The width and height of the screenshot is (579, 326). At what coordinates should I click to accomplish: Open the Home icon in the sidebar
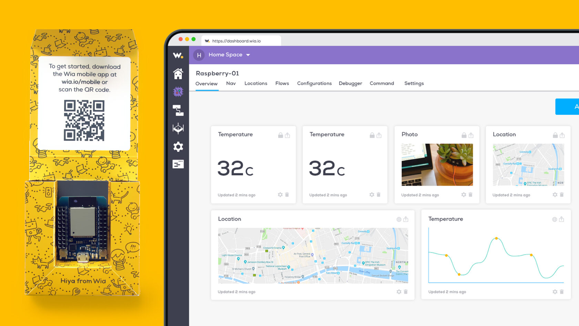pos(178,74)
